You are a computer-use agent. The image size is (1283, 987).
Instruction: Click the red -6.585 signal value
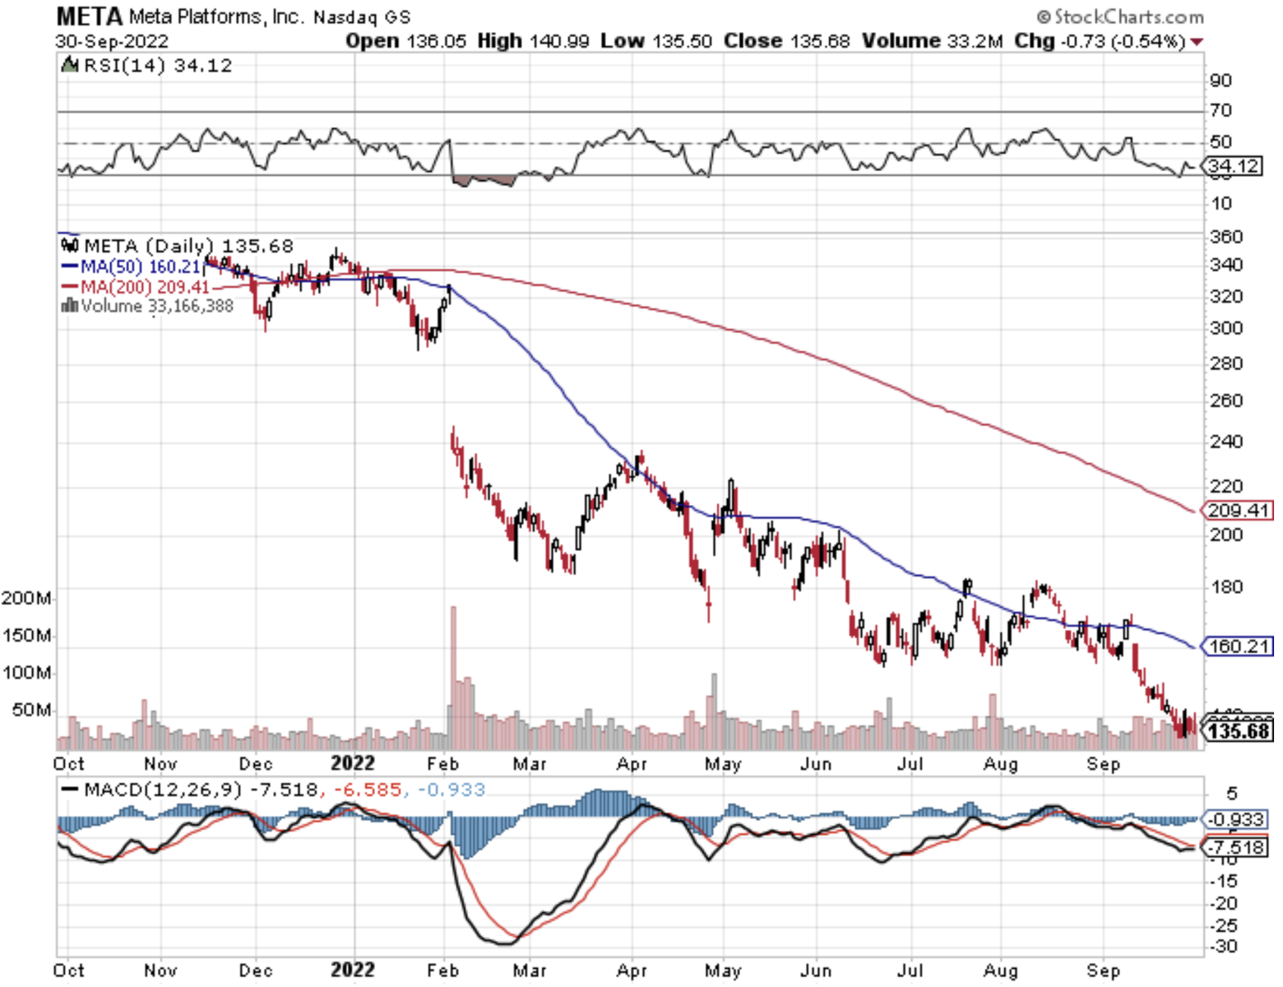tap(368, 790)
